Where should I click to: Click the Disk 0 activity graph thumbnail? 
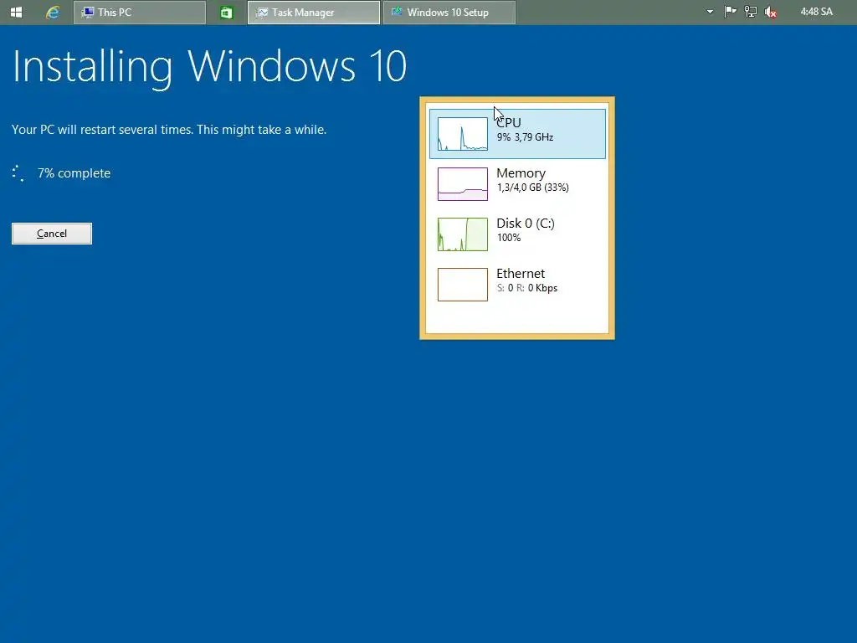pyautogui.click(x=462, y=234)
